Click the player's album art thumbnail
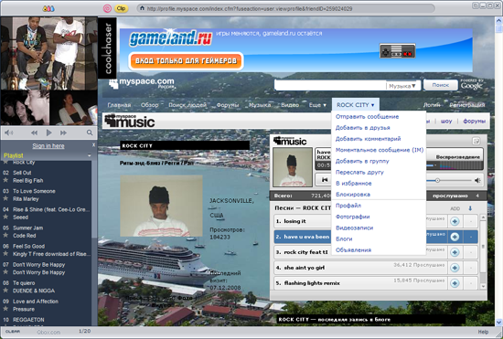The image size is (503, 339). [x=293, y=167]
